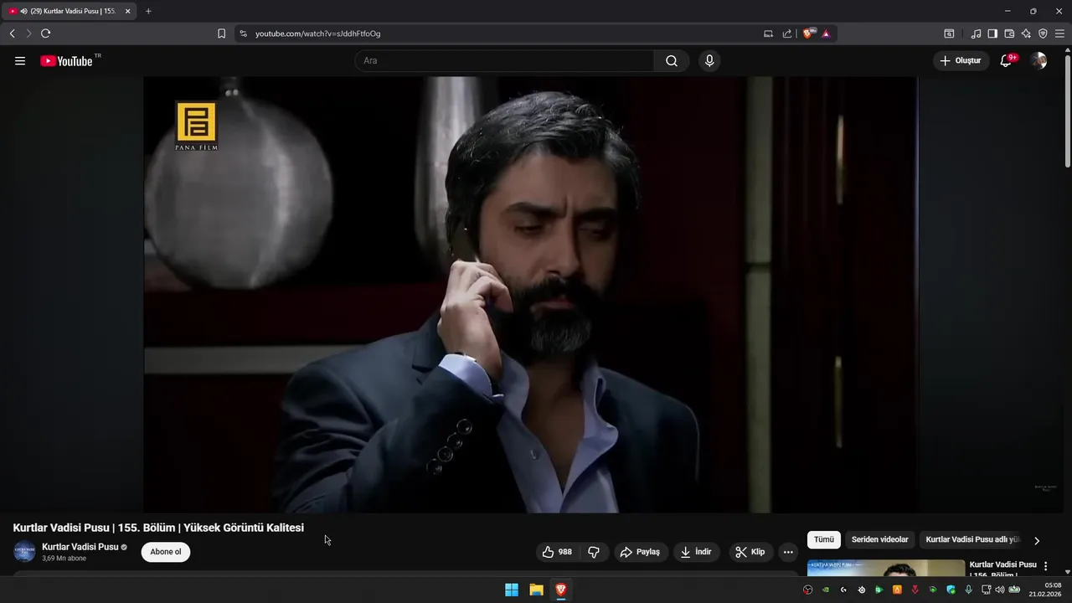1072x603 pixels.
Task: Go forward with the browser forward arrow
Action: pos(28,33)
